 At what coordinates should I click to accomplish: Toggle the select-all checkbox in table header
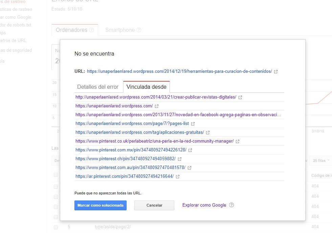pyautogui.click(x=56, y=175)
